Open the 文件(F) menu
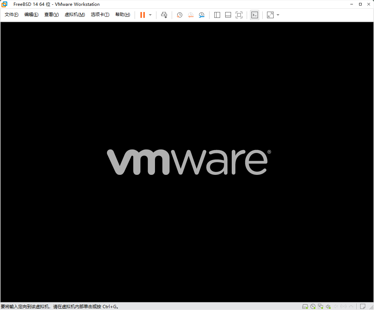 pos(11,15)
